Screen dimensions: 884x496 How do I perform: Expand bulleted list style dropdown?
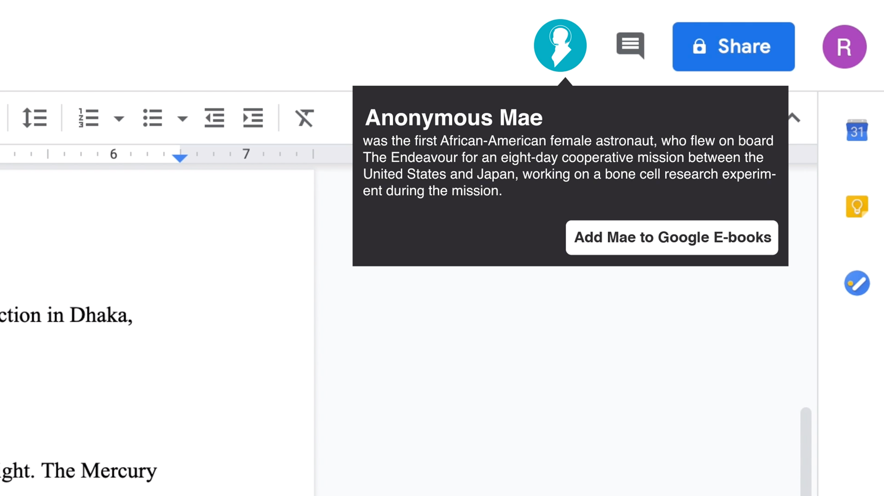(x=182, y=119)
